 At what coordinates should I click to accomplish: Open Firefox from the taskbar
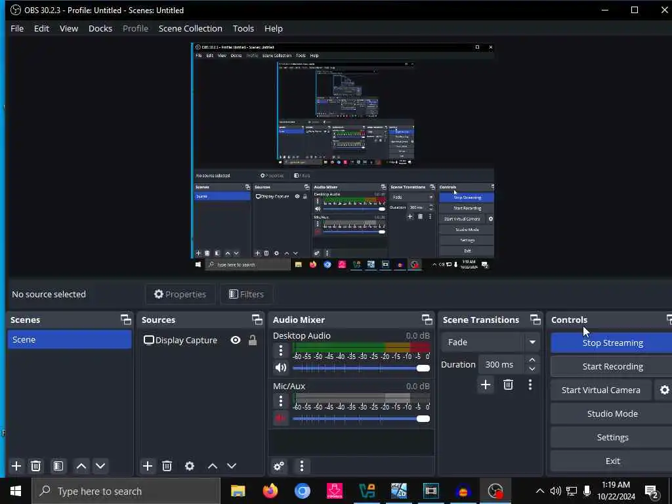[x=270, y=491]
